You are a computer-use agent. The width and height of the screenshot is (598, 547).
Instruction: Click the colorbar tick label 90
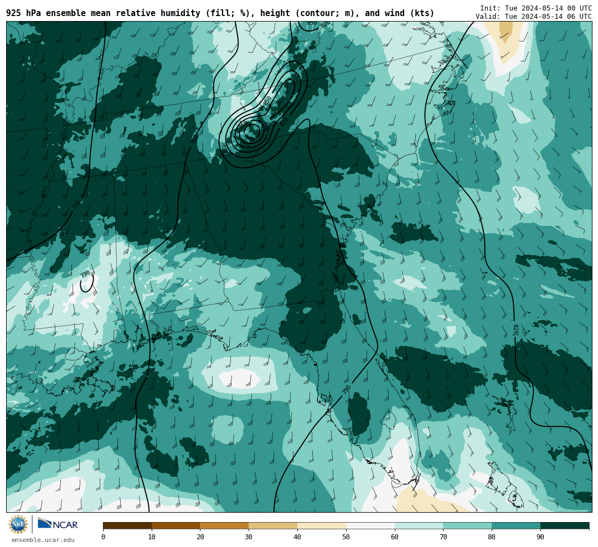click(x=540, y=537)
